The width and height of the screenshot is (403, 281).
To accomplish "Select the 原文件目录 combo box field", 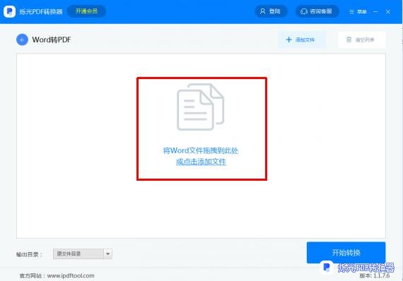I will [x=83, y=253].
